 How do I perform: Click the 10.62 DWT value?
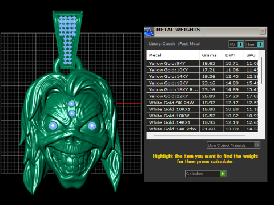click(232, 116)
